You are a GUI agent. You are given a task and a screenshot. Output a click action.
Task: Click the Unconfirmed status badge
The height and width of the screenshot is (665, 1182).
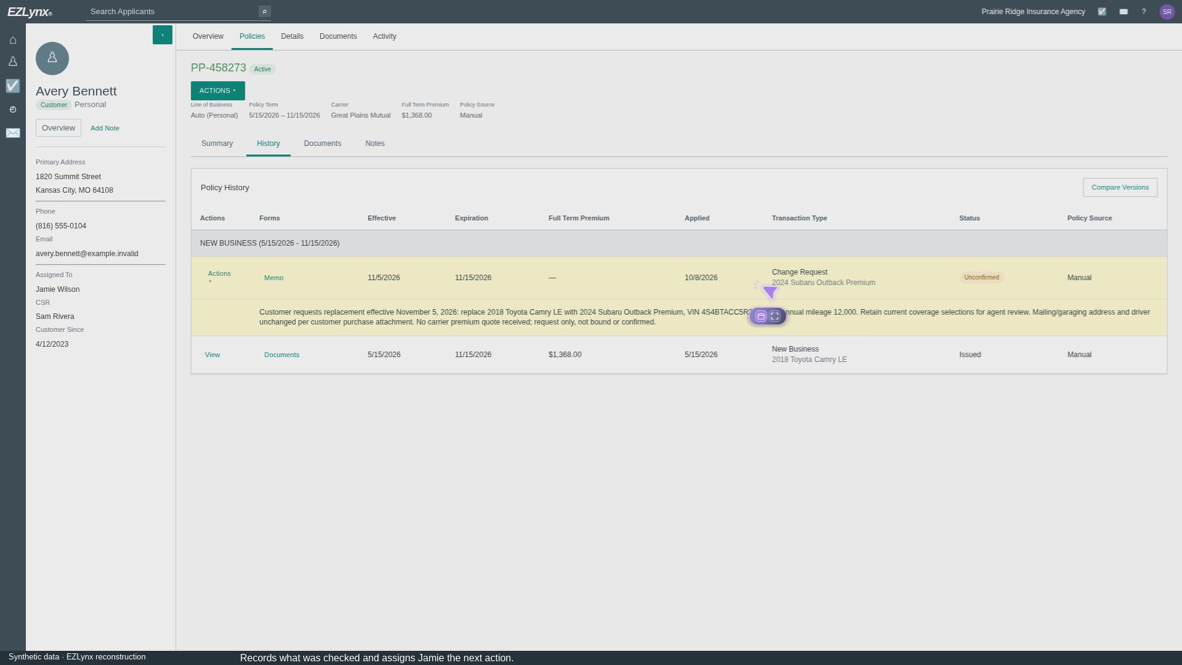[981, 278]
